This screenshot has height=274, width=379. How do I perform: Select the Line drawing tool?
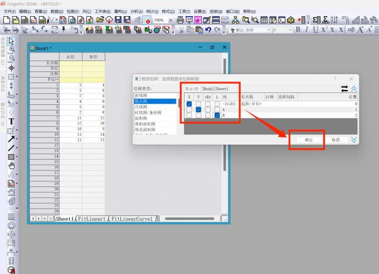pyautogui.click(x=11, y=148)
